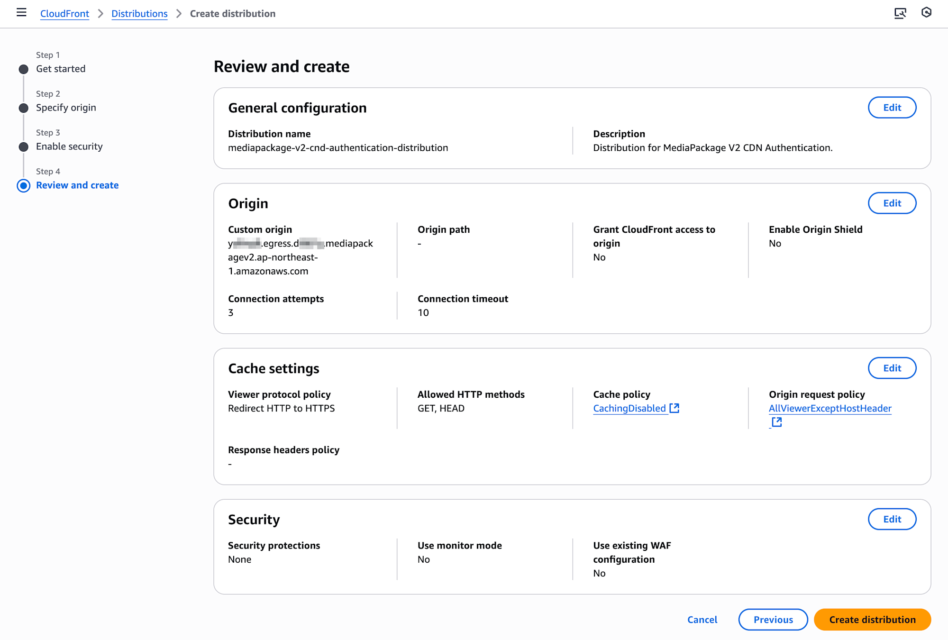Image resolution: width=948 pixels, height=640 pixels.
Task: Click external link icon under AllViewerExceptHostHeader
Action: tap(776, 422)
